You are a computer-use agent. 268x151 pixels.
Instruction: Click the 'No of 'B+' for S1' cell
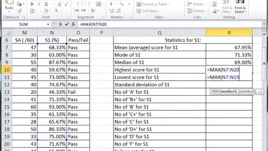point(160,99)
